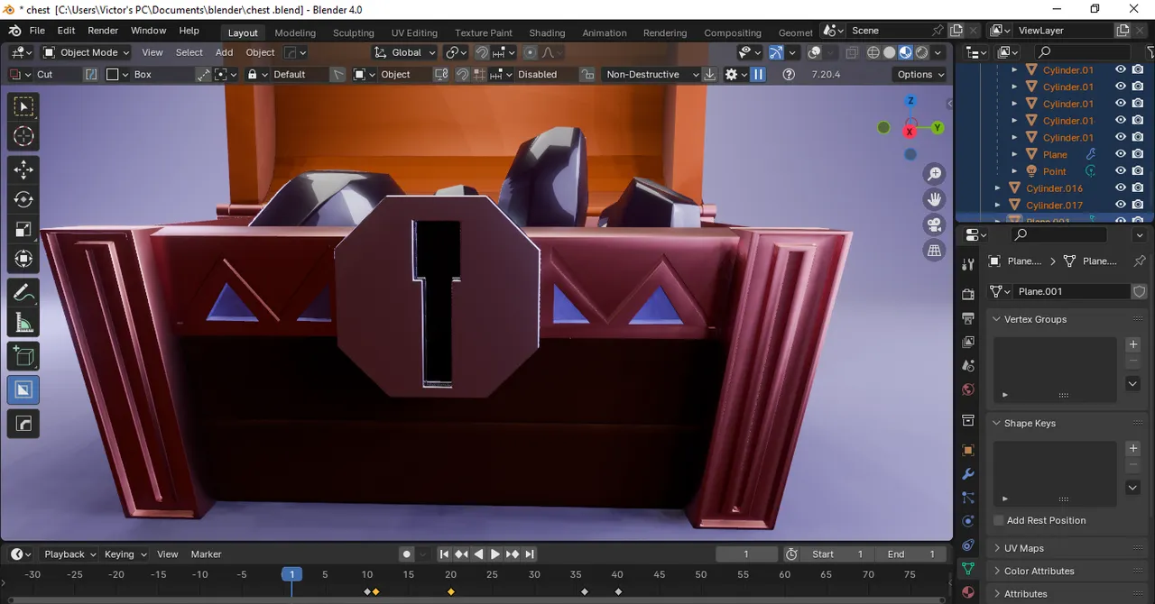Open the Output properties tab
Viewport: 1155px width, 604px height.
coord(968,318)
